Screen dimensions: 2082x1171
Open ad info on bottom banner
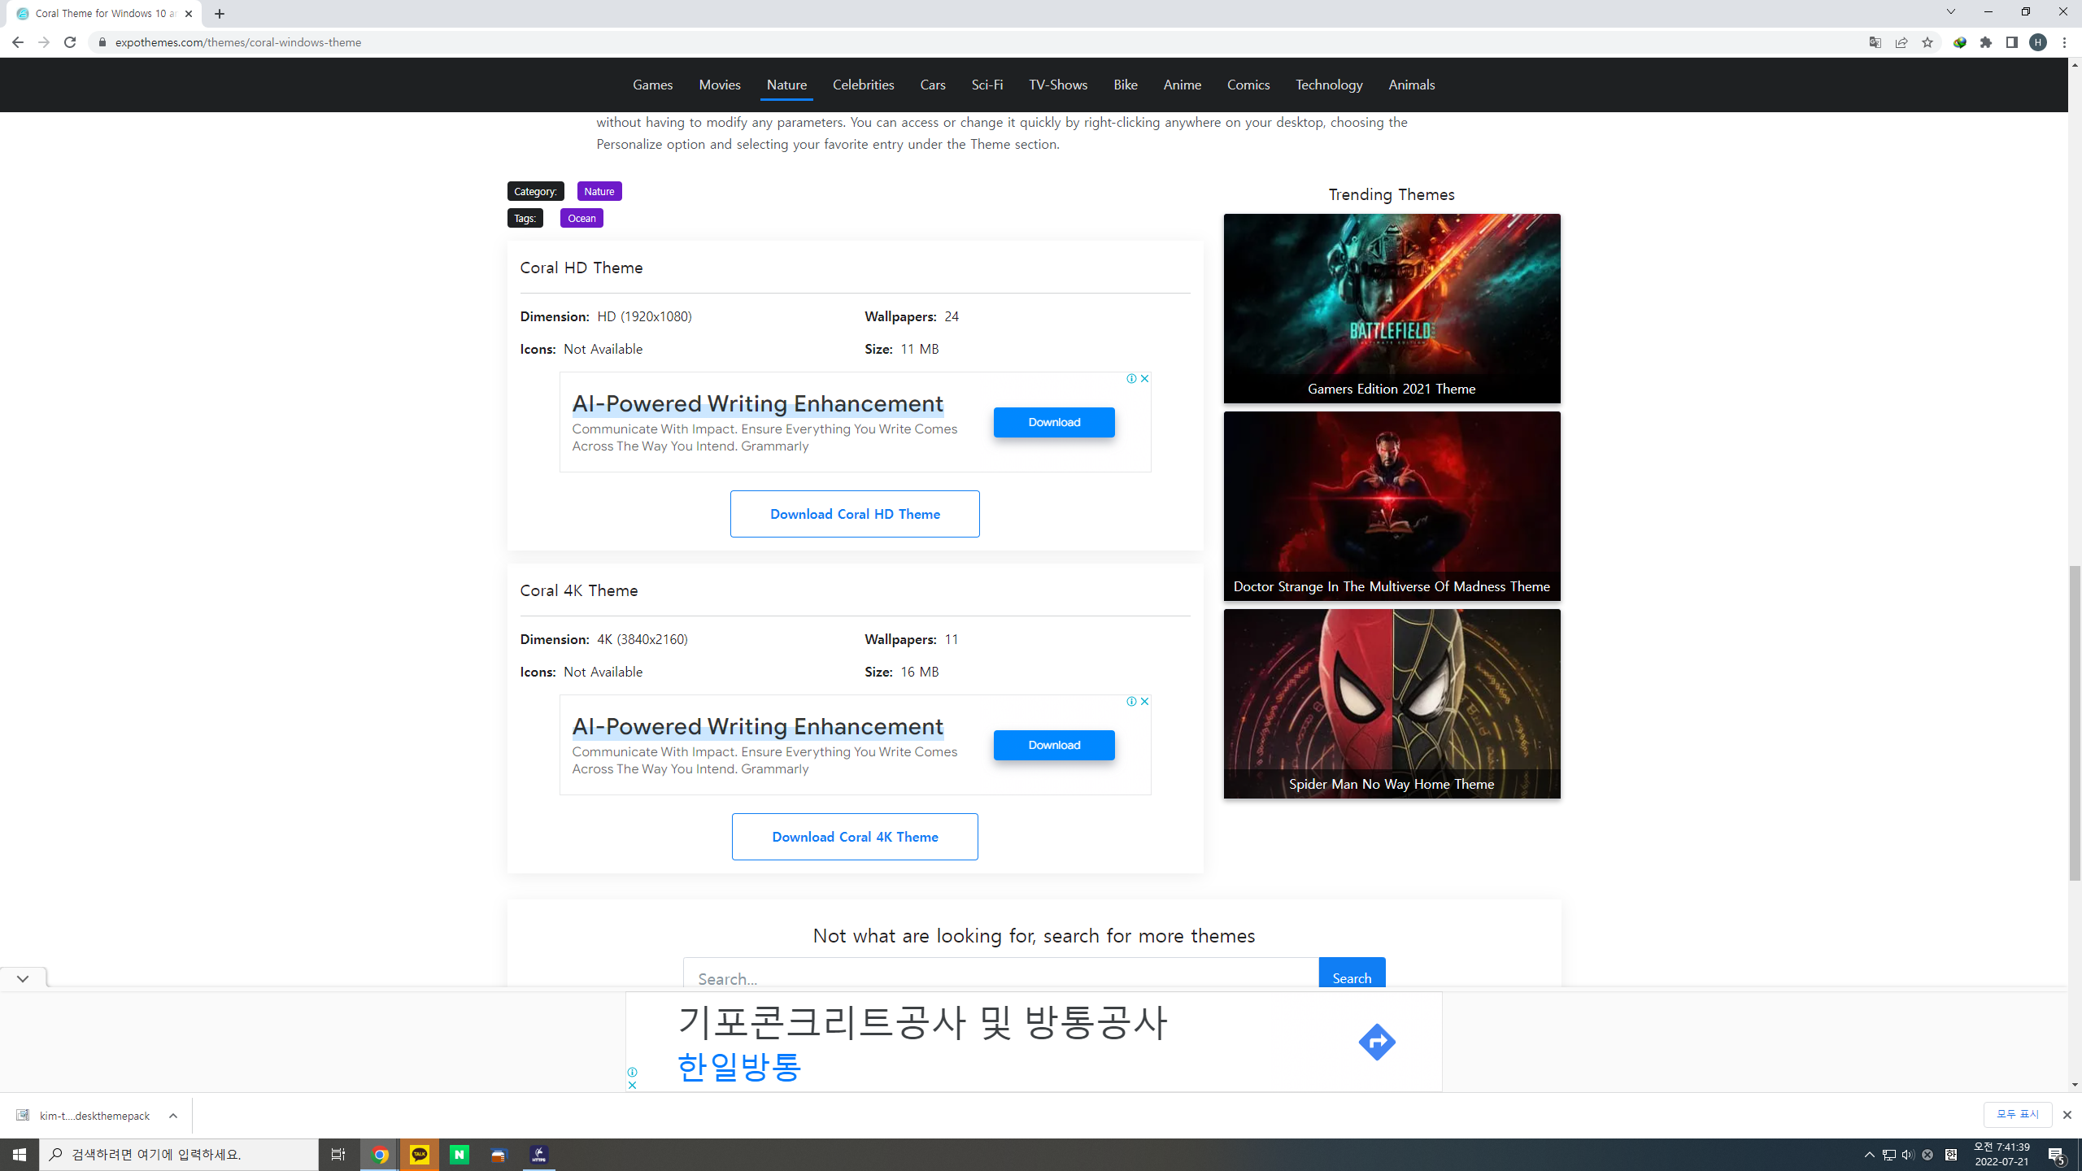[x=632, y=1072]
